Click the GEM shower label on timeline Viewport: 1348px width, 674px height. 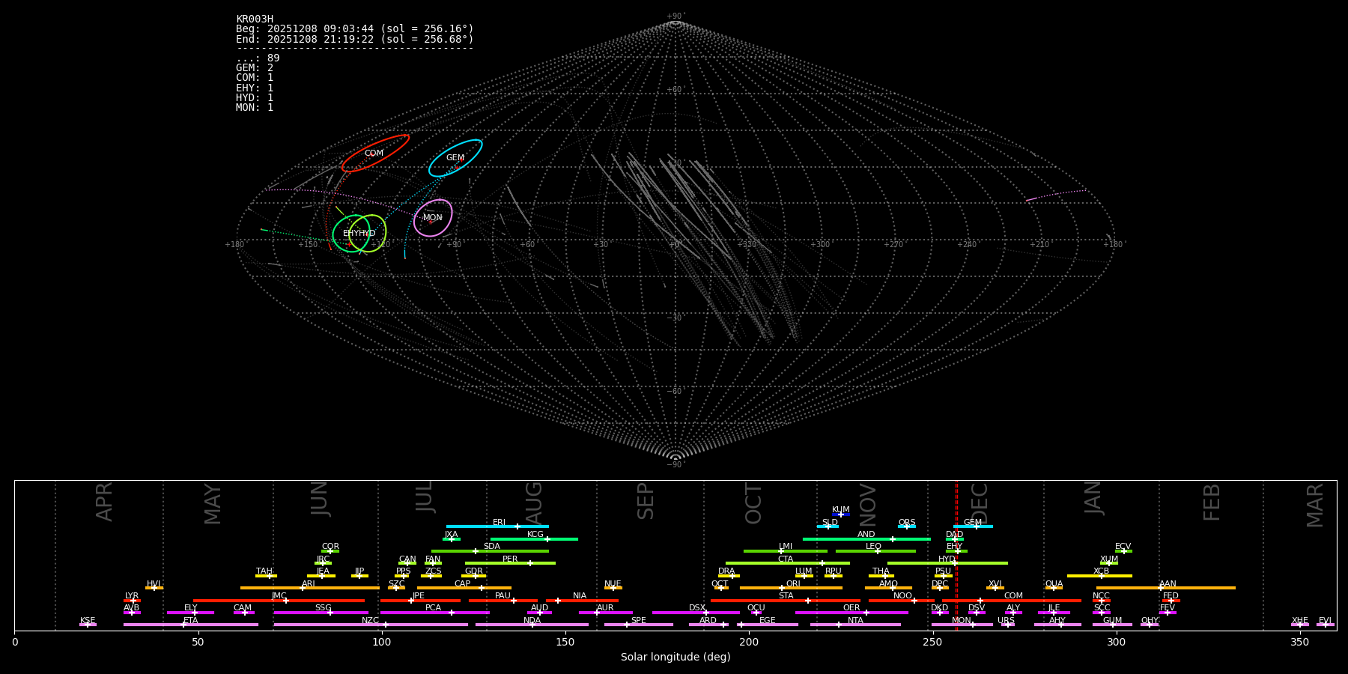click(973, 523)
